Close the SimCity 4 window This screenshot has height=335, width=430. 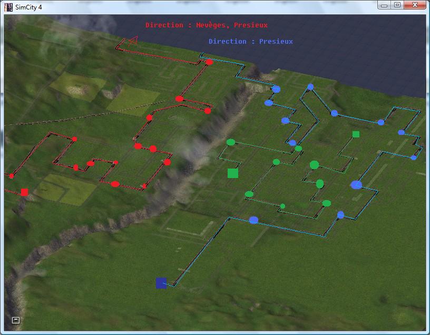pos(415,5)
